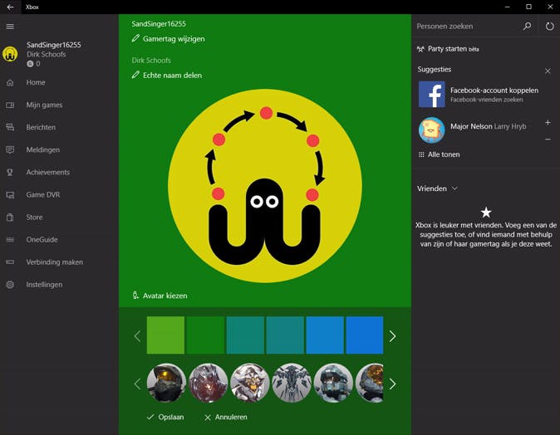
Task: Open the hamburger navigation menu
Action: (10, 27)
